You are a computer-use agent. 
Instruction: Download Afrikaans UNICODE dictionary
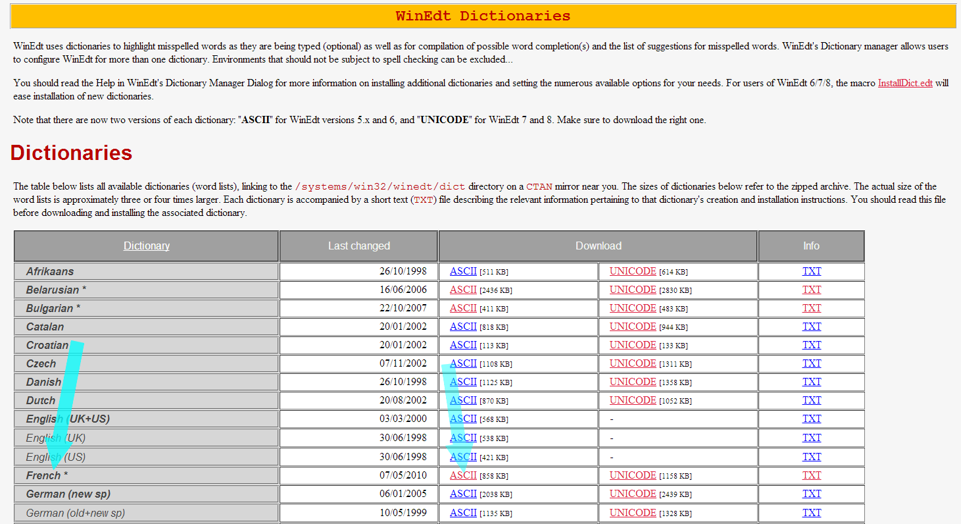tap(633, 271)
